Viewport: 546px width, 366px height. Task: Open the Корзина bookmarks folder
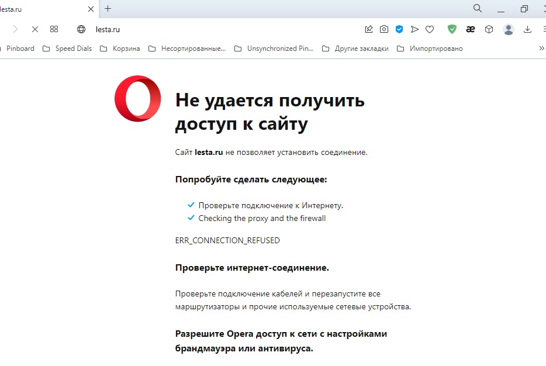pos(120,49)
